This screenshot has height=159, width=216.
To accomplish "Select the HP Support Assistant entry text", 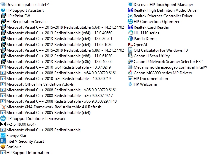I will tap(25, 10).
